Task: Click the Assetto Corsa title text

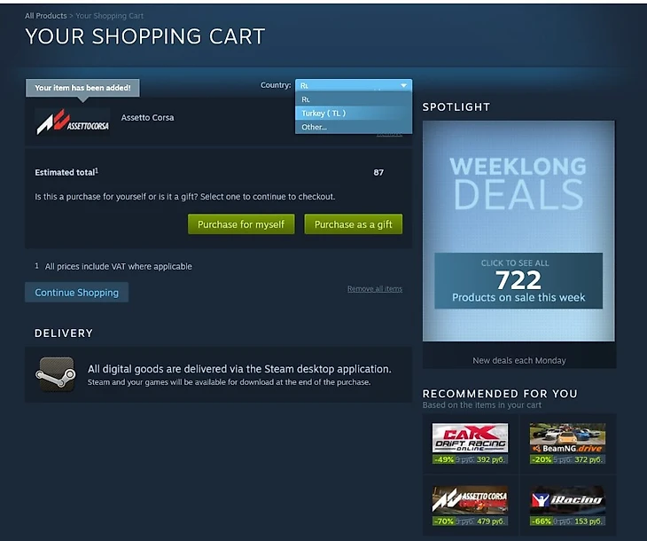Action: point(148,118)
